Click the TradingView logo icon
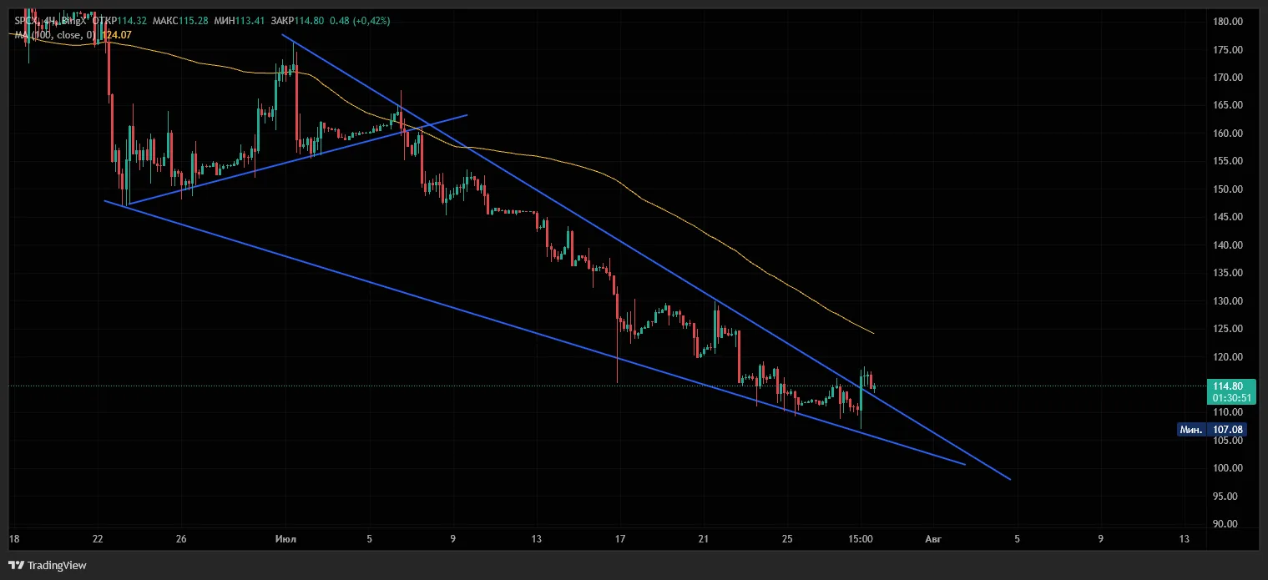Image resolution: width=1268 pixels, height=580 pixels. pyautogui.click(x=16, y=565)
